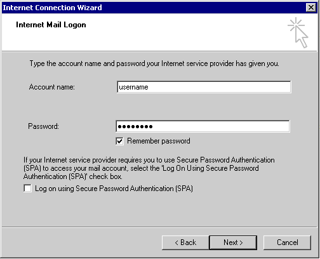Click the SPA explanation paragraph

pos(149,168)
